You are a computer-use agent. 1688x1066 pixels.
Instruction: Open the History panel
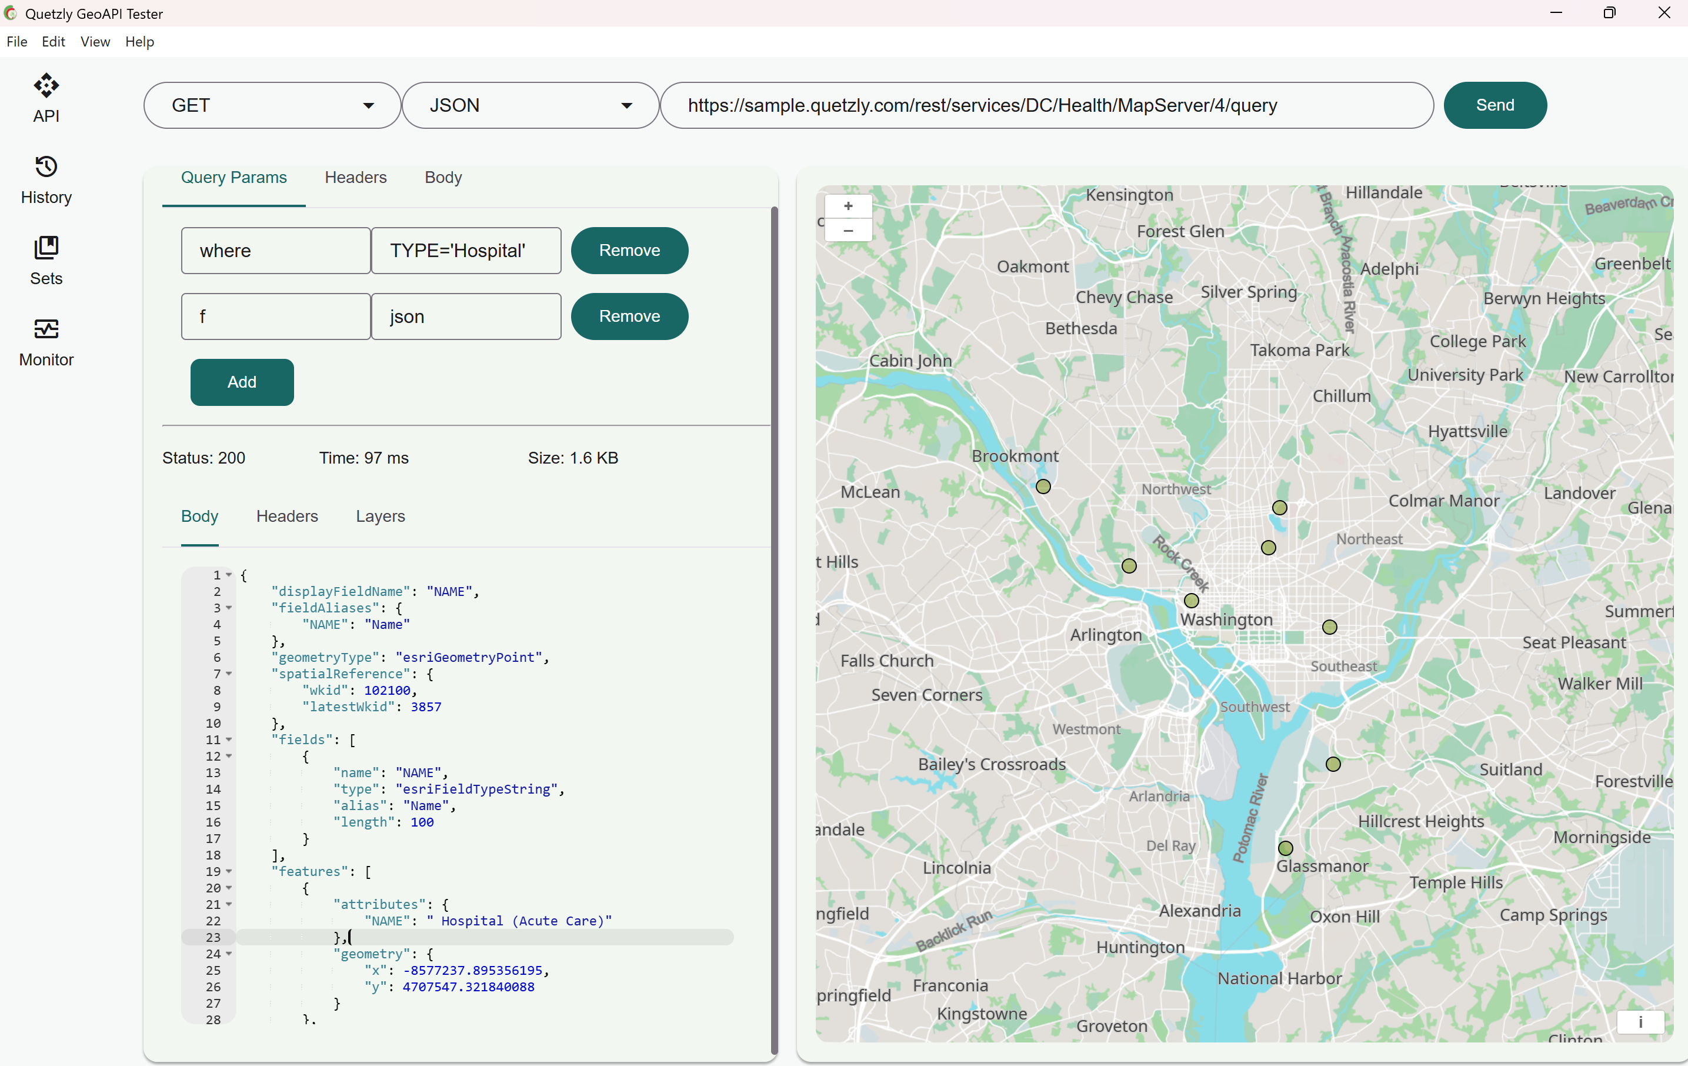pos(45,179)
